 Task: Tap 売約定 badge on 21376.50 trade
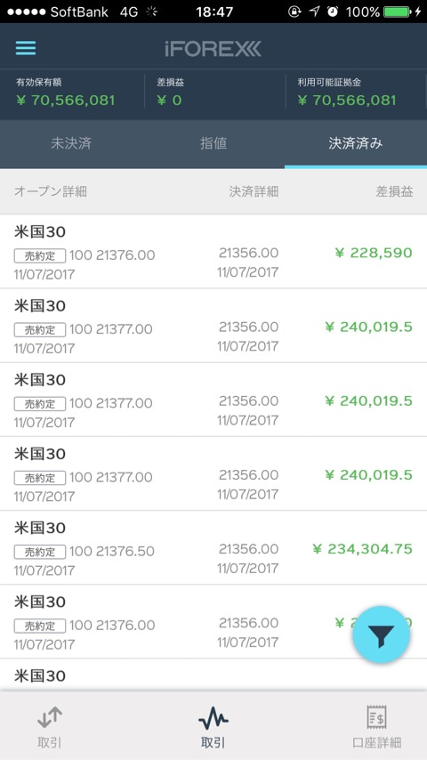coord(40,552)
